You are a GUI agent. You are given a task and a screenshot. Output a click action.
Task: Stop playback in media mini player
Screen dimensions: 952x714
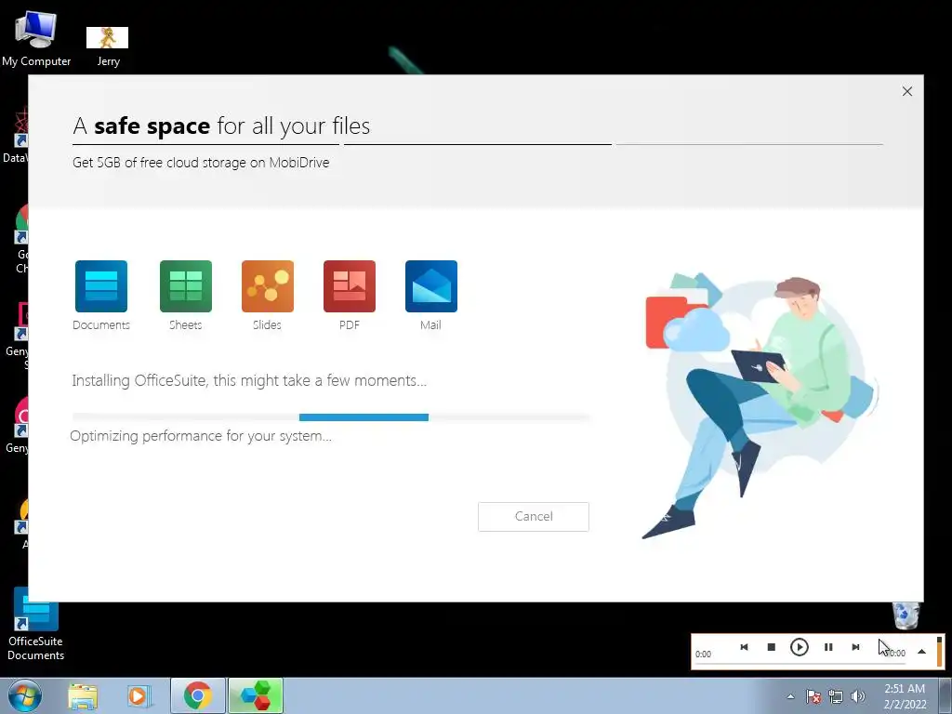(x=771, y=647)
